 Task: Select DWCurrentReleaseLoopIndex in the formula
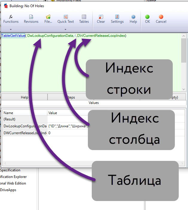(101, 36)
